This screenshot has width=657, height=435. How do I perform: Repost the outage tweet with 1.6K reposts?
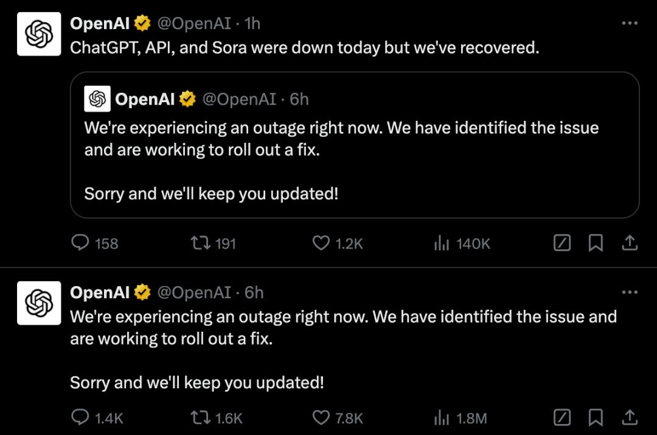click(x=200, y=418)
